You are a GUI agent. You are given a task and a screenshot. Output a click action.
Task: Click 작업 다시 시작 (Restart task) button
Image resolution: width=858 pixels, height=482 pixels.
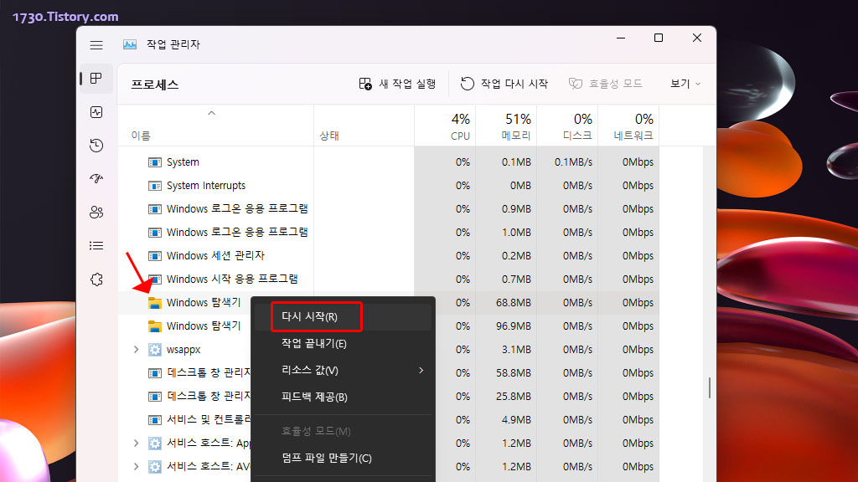[x=504, y=84]
